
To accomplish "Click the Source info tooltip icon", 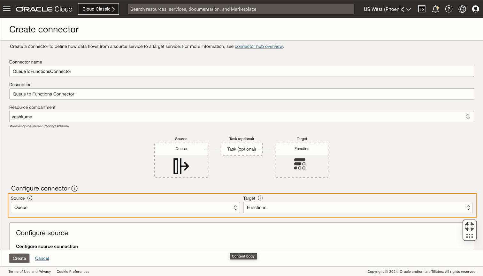I will pyautogui.click(x=30, y=198).
